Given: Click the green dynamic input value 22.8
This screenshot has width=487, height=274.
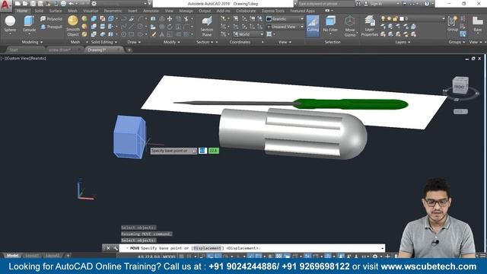Looking at the screenshot, I should [x=214, y=151].
